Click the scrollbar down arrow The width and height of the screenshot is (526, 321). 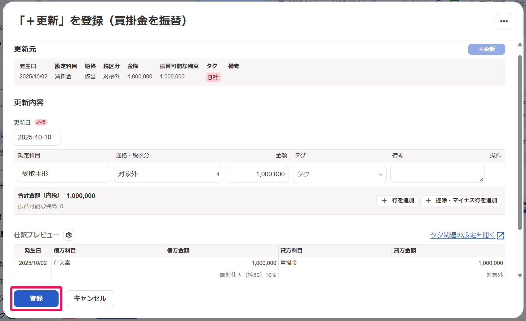[520, 275]
